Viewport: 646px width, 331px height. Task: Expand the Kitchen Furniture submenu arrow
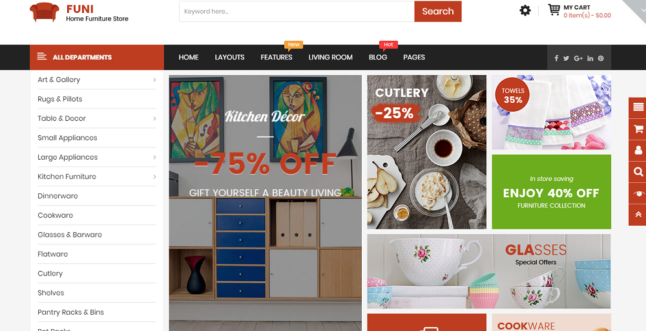click(x=154, y=176)
